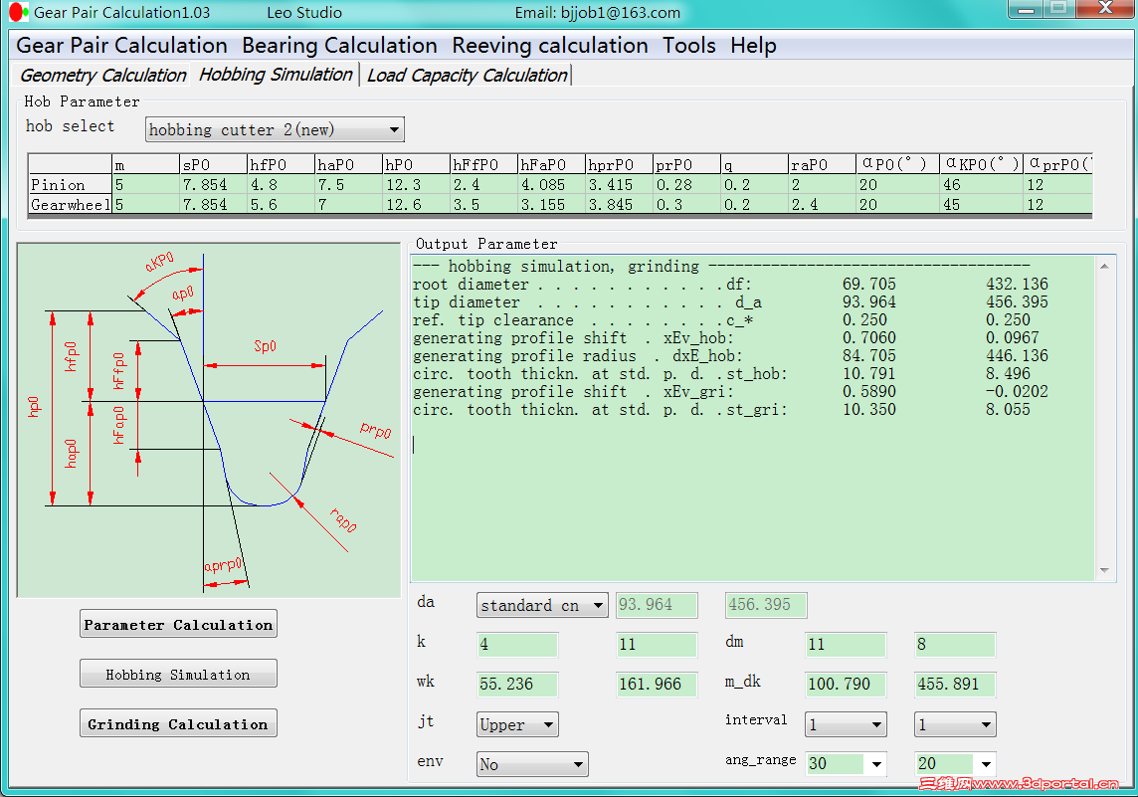Image resolution: width=1138 pixels, height=797 pixels.
Task: Open the Reeving calculation menu
Action: click(549, 45)
